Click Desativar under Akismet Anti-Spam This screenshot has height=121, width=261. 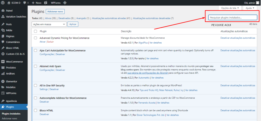click(x=60, y=70)
